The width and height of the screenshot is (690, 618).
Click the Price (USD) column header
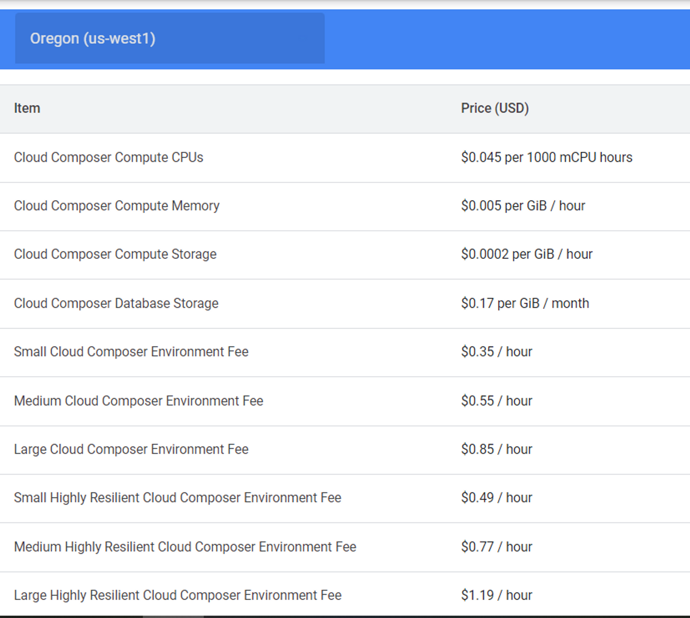(x=495, y=108)
